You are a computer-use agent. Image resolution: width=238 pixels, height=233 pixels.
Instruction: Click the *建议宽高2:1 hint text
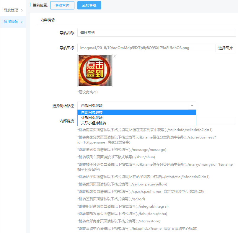tap(88, 92)
